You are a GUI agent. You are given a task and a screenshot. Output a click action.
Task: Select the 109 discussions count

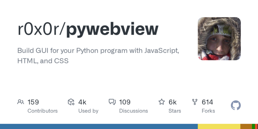(125, 102)
